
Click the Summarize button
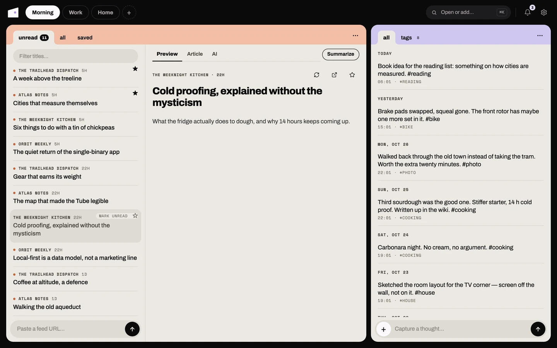[x=341, y=54]
